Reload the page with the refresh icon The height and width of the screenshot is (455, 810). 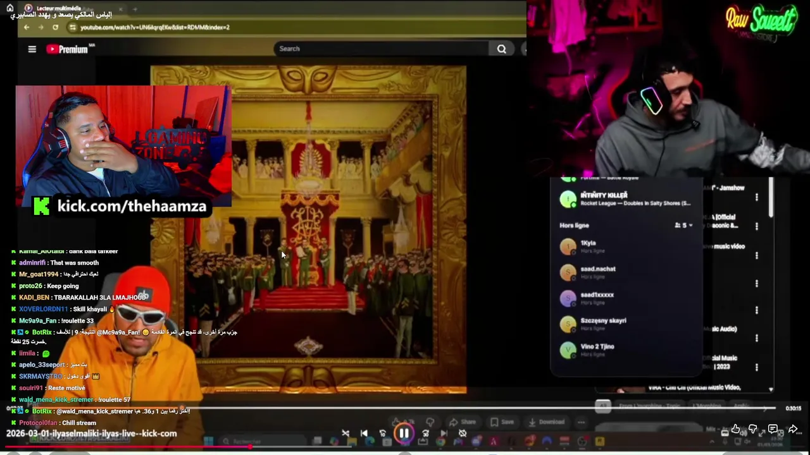click(56, 27)
